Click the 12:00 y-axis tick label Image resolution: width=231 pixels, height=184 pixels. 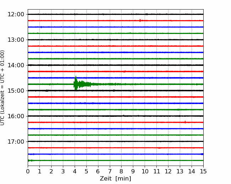pyautogui.click(x=16, y=15)
